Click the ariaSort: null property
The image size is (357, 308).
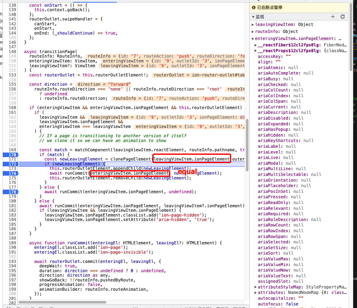(x=276, y=253)
